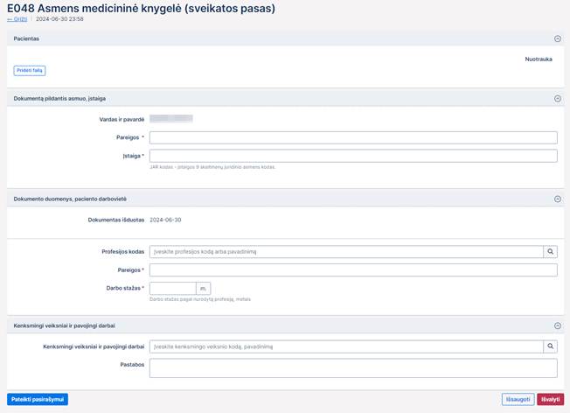Save the form with Išsaugoti
Screen dimensions: 570x413
(518, 399)
